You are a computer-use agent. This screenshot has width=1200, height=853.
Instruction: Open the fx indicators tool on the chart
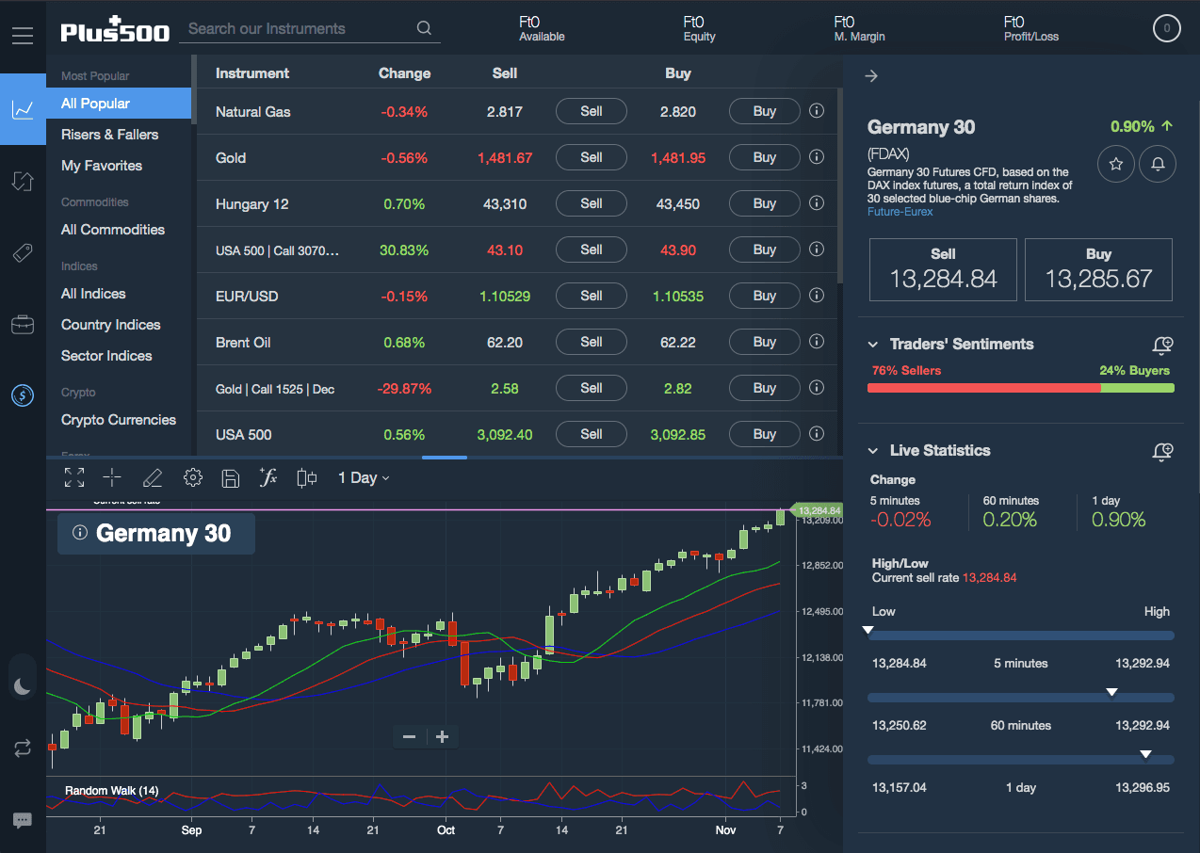click(x=268, y=477)
